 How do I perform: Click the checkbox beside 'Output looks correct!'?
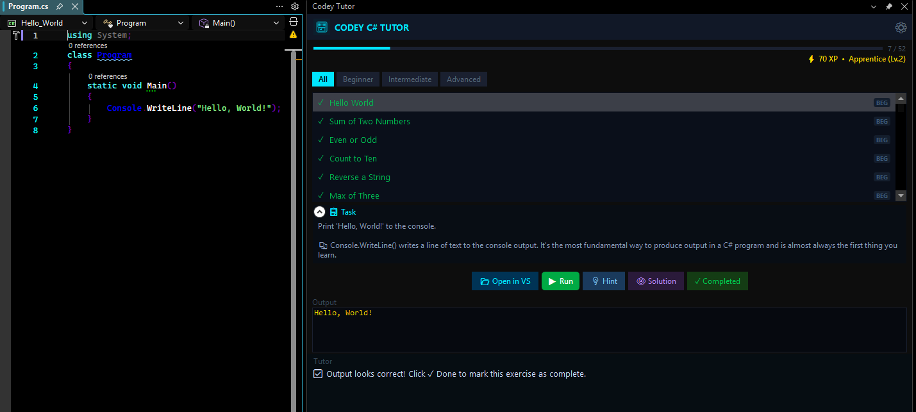(x=318, y=374)
